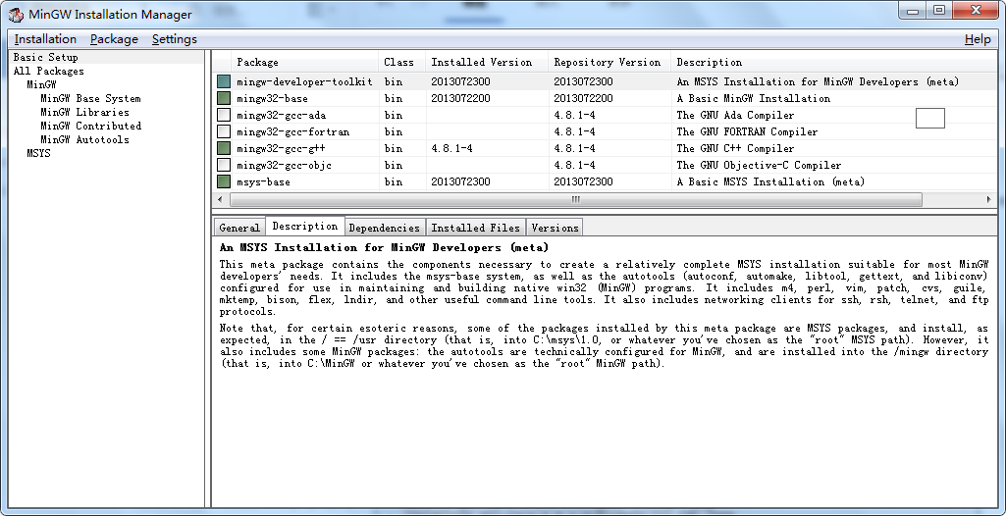Image resolution: width=1006 pixels, height=516 pixels.
Task: Mark mingw32-gcc-ada package checkbox
Action: (x=223, y=115)
